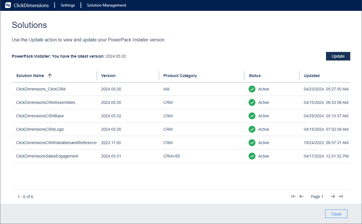The height and width of the screenshot is (224, 362).
Task: Click the 10/24/2023, 06:57:31 AM timestamp
Action: 326,143
